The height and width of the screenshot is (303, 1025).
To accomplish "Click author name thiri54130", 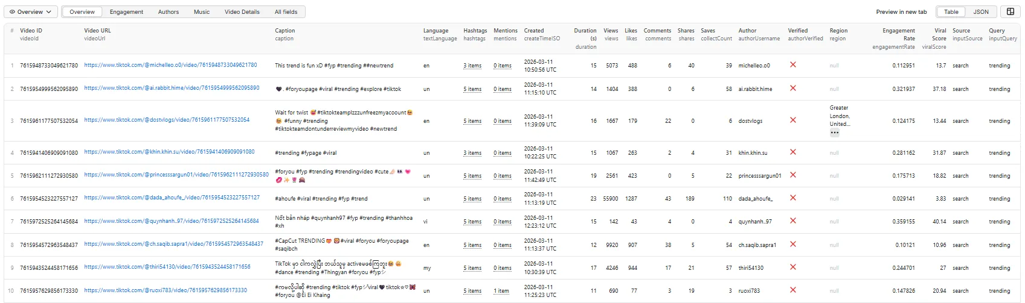I will click(751, 268).
